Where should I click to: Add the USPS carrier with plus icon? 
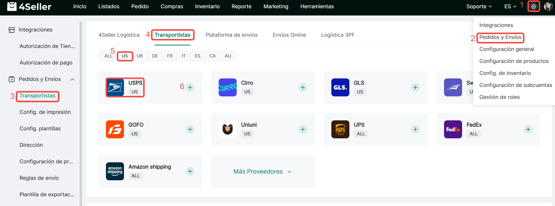190,87
